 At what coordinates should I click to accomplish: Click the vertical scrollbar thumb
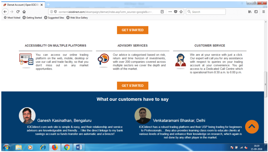(266, 84)
